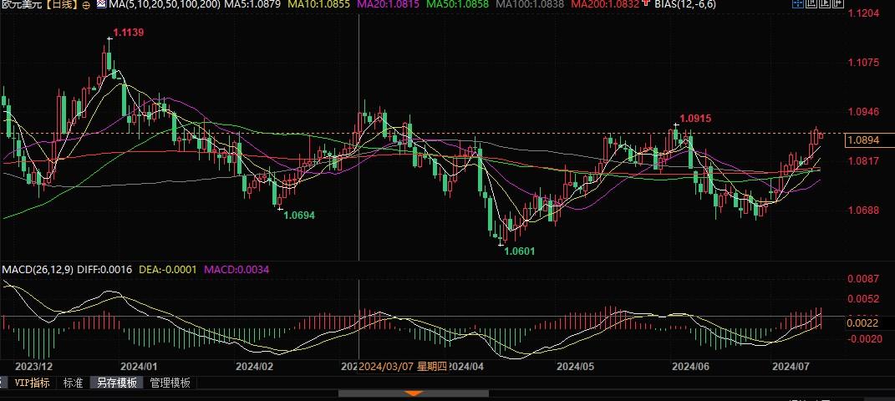Toggle the blue crosshair cursor icon
The height and width of the screenshot is (401, 895).
click(798, 3)
